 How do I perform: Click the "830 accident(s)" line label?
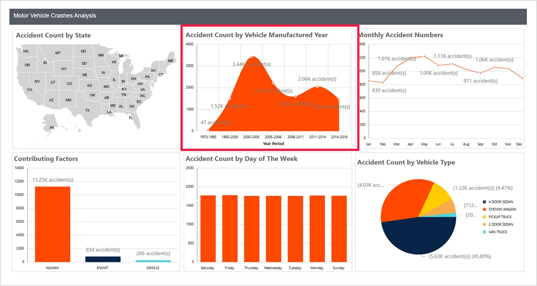point(389,90)
